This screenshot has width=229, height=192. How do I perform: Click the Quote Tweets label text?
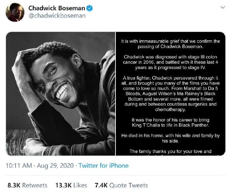pos(128,185)
